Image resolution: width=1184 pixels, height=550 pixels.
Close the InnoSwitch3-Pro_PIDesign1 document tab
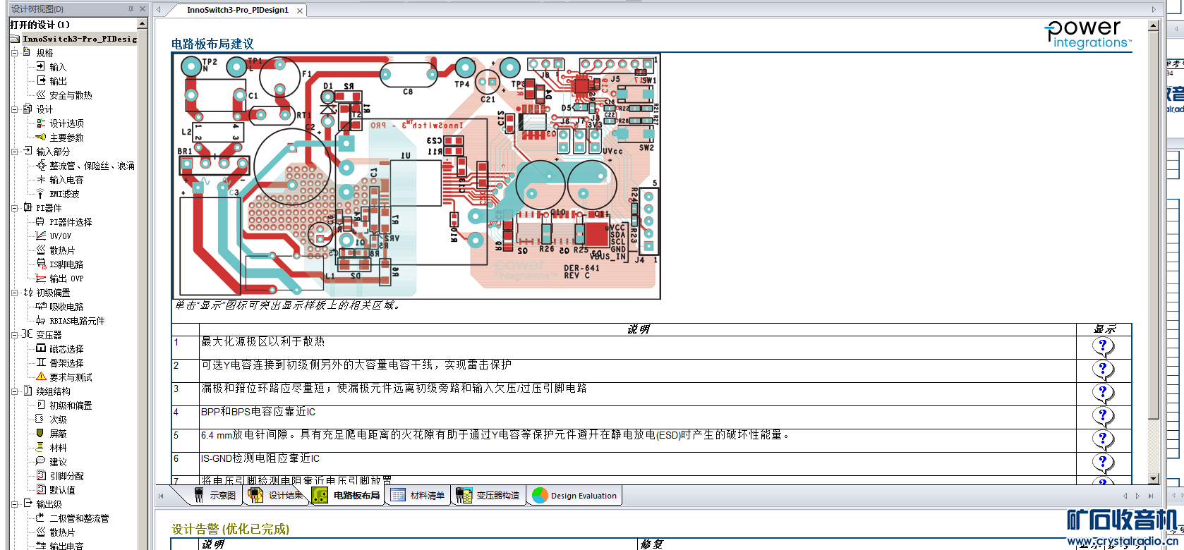pos(300,11)
